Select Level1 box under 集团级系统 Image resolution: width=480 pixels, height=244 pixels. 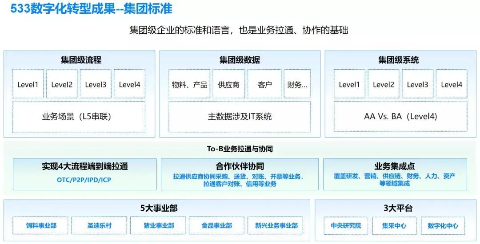pos(349,84)
